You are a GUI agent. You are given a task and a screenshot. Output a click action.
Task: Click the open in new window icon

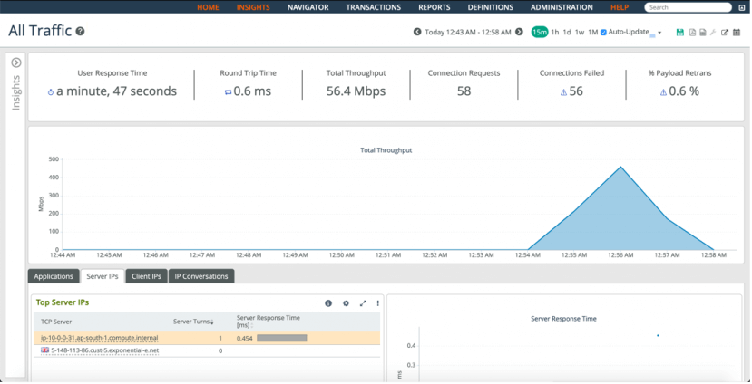tap(725, 33)
